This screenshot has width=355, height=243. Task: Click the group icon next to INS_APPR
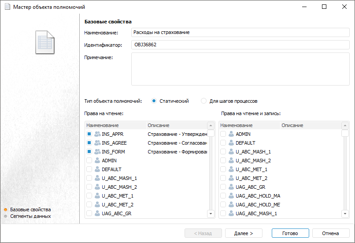click(x=97, y=134)
